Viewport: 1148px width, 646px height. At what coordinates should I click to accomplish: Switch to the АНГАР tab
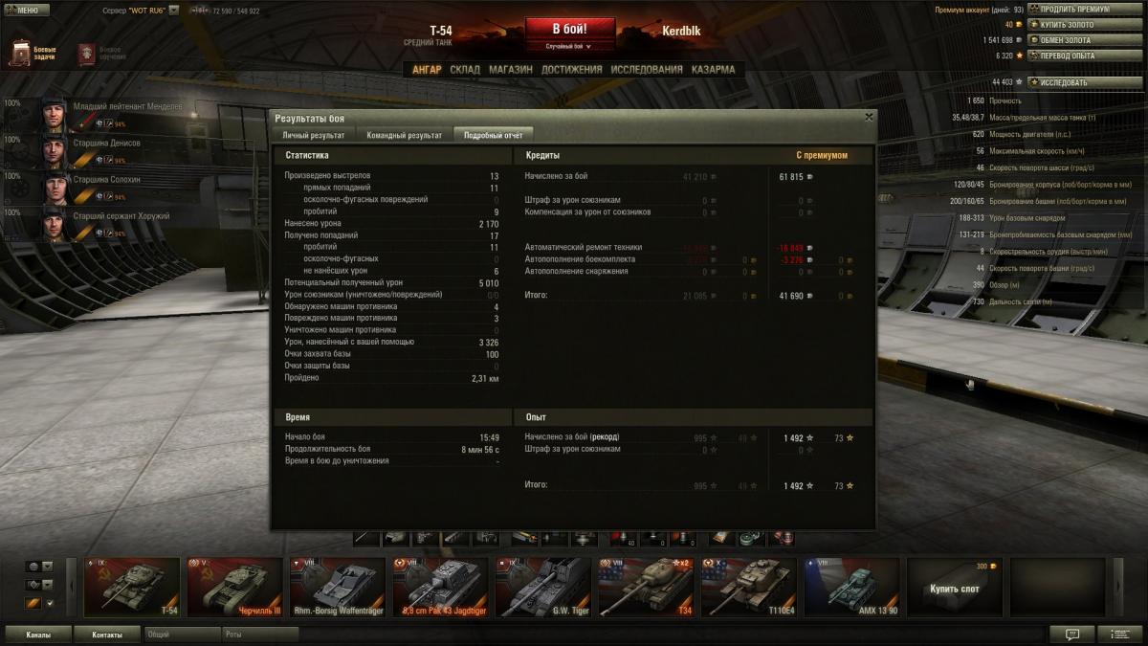(x=427, y=70)
